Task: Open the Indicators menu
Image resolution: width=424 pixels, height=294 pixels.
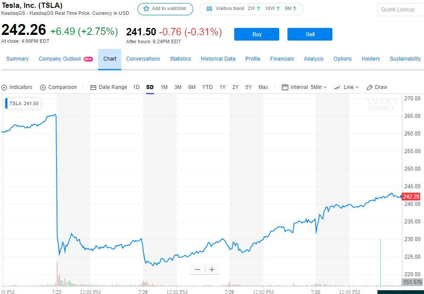Action: click(17, 87)
